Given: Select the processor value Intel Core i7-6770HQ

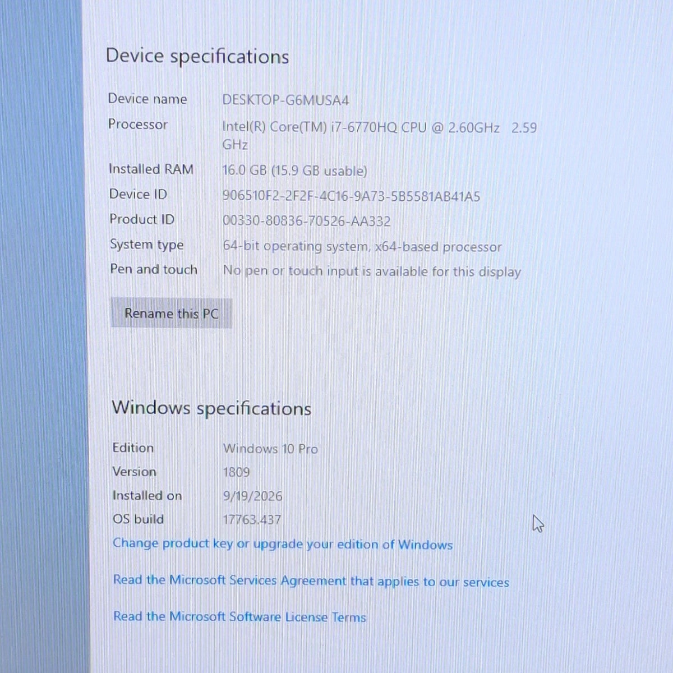Looking at the screenshot, I should pyautogui.click(x=380, y=136).
